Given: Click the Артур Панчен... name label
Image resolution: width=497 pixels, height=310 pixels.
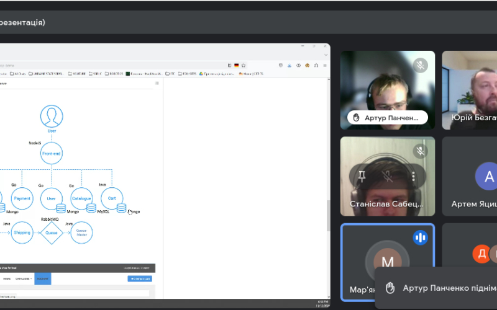Looking at the screenshot, I should coord(391,118).
